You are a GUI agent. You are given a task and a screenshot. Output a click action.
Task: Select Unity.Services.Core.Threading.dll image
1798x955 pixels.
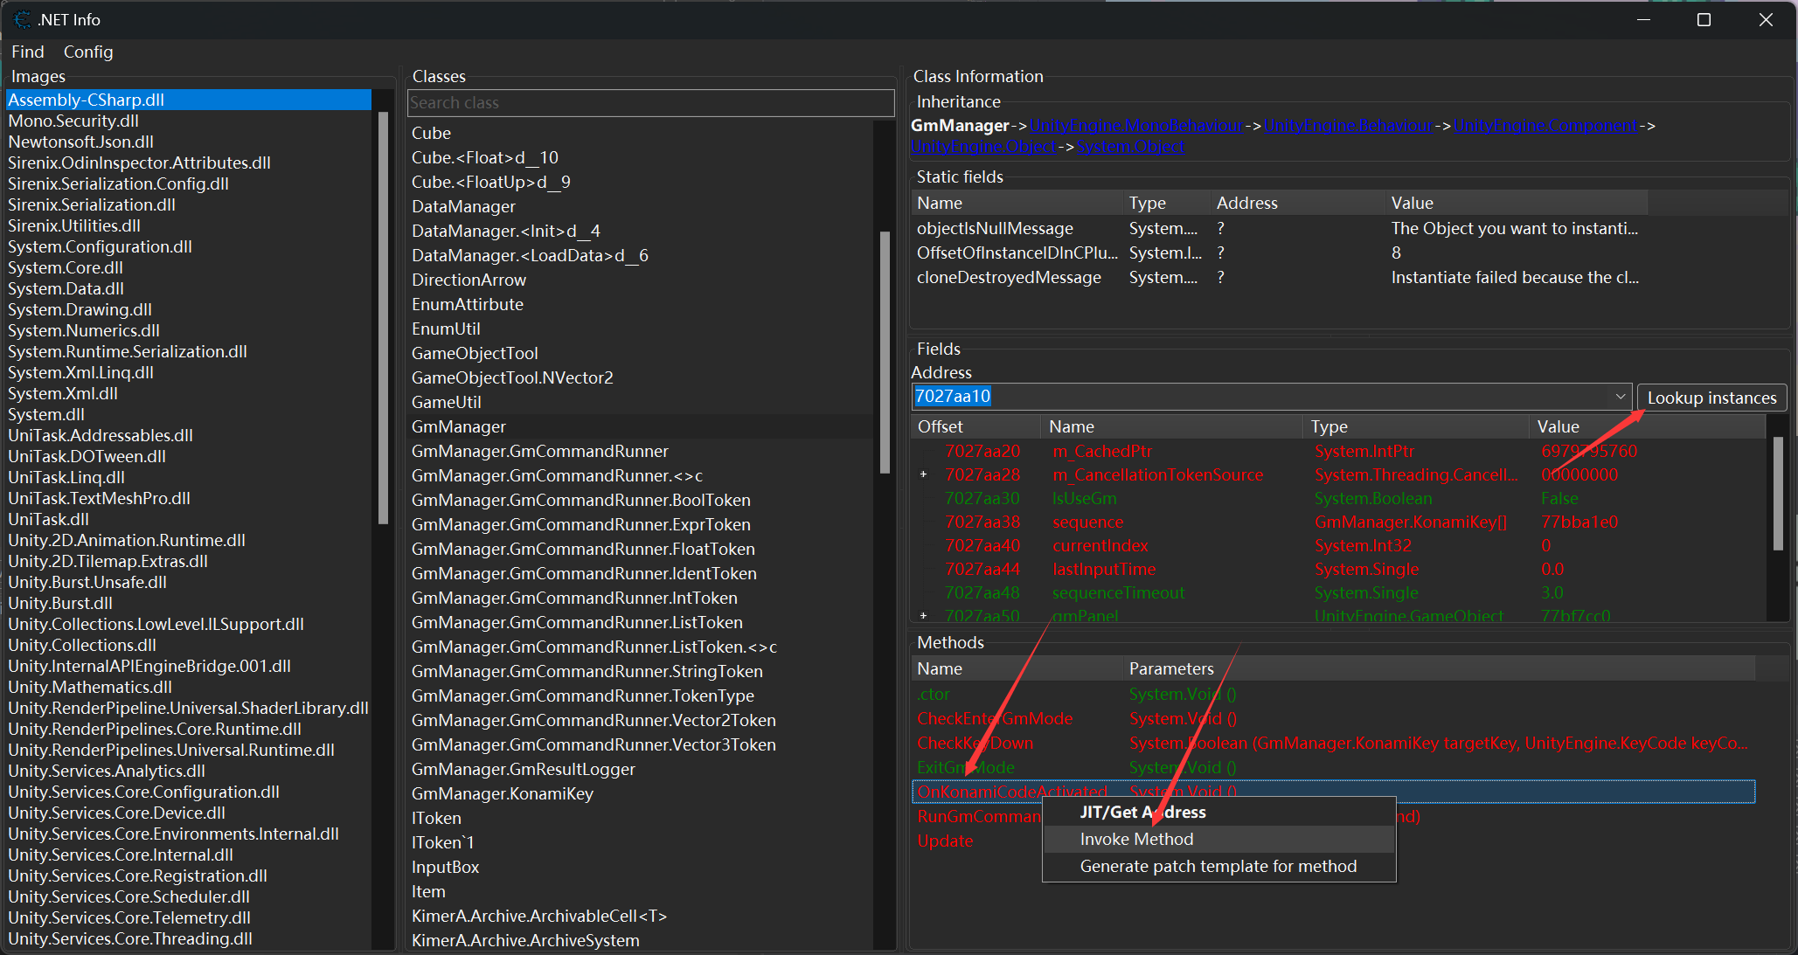[x=130, y=938]
